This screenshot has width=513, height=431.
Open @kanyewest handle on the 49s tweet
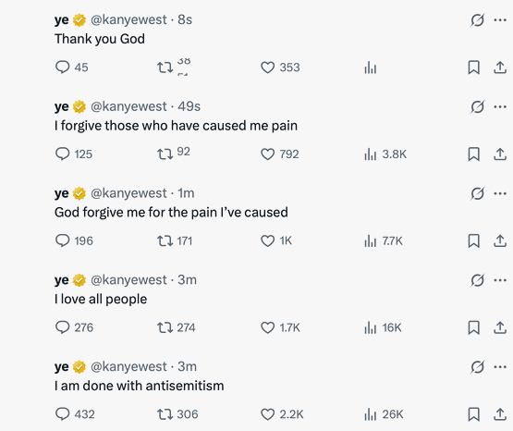click(128, 106)
